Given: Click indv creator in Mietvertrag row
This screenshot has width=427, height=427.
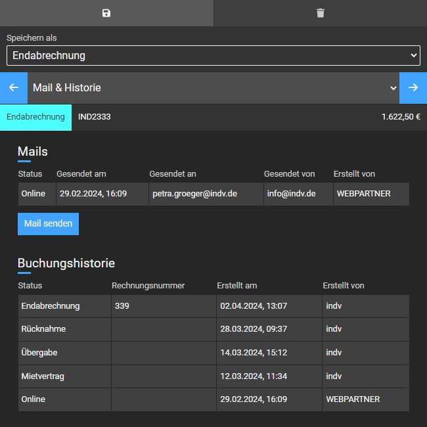Looking at the screenshot, I should pyautogui.click(x=334, y=376).
